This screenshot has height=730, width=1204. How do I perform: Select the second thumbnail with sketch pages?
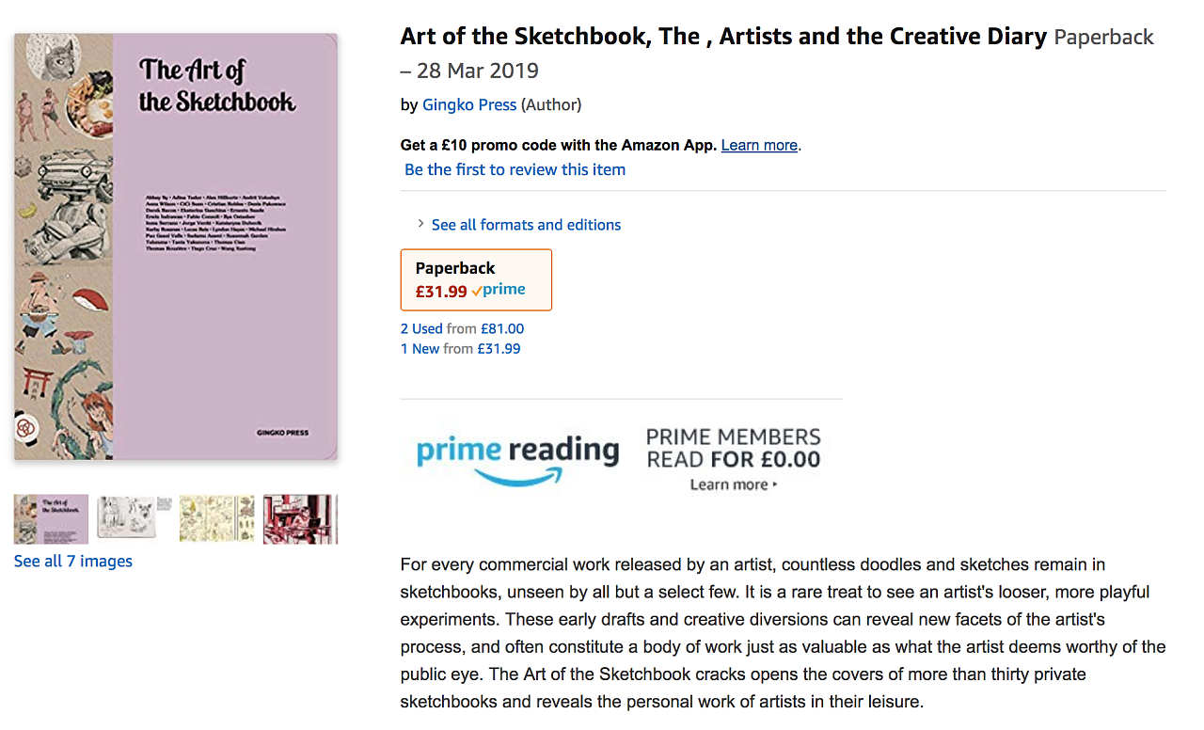coord(134,518)
